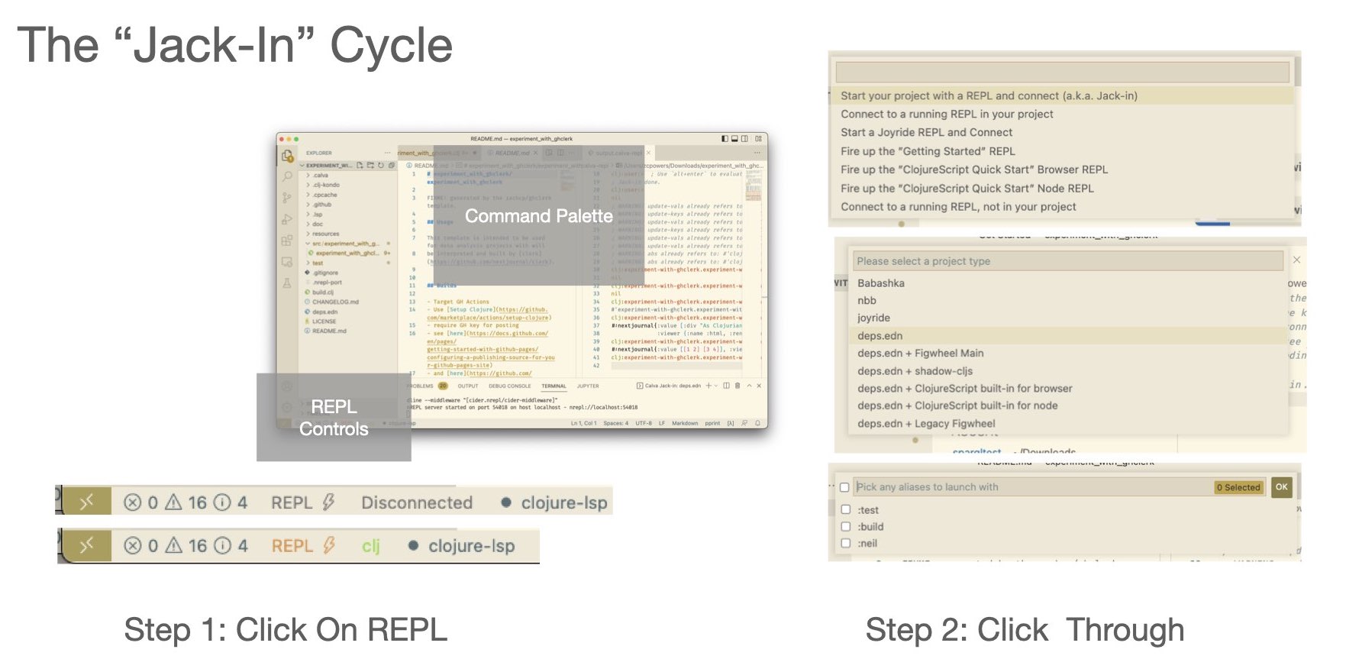Click the 'Please select a project type' input
Image resolution: width=1346 pixels, height=672 pixels.
[x=1068, y=261]
